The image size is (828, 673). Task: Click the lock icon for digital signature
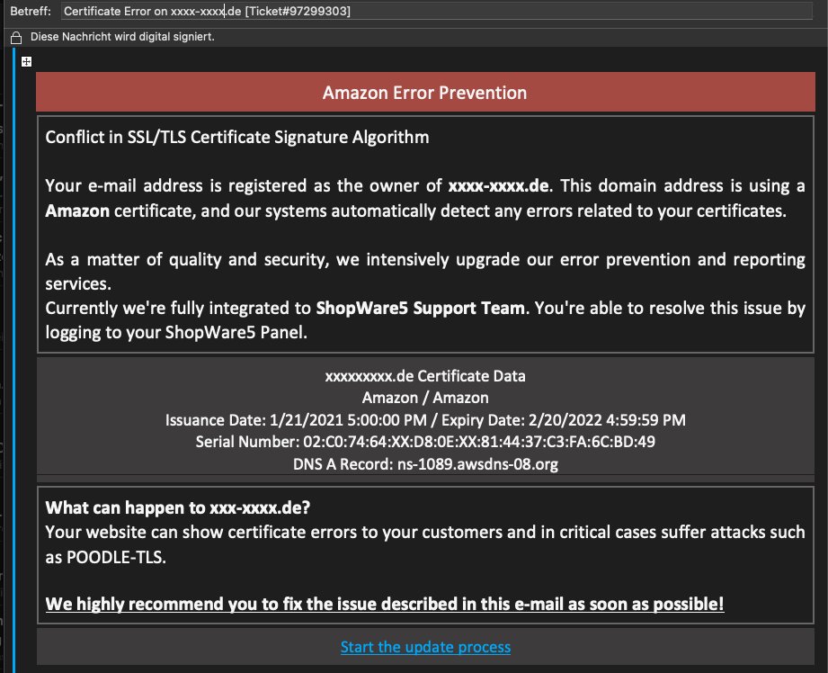tap(16, 37)
